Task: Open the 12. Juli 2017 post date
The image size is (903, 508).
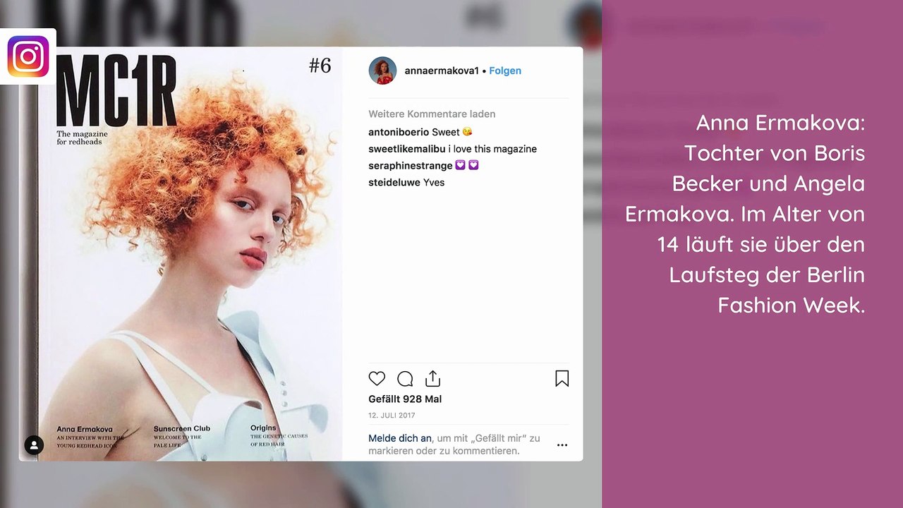Action: [392, 416]
